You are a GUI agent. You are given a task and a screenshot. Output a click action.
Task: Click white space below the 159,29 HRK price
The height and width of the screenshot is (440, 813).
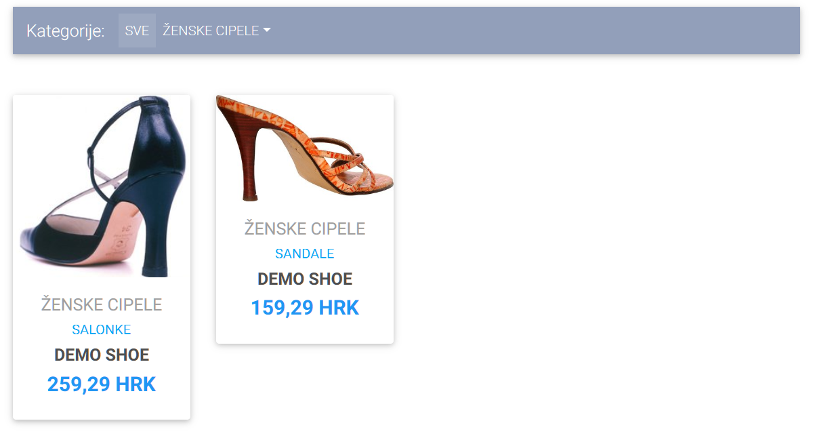305,332
